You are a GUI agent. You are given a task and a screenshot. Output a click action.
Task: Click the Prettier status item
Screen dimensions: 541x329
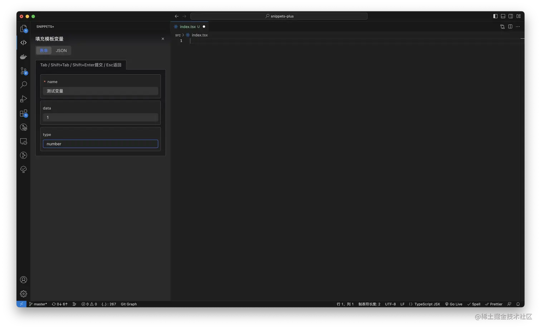[494, 304]
